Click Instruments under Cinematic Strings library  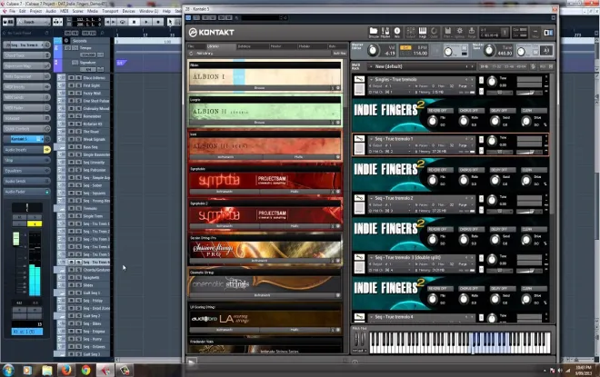tap(262, 295)
